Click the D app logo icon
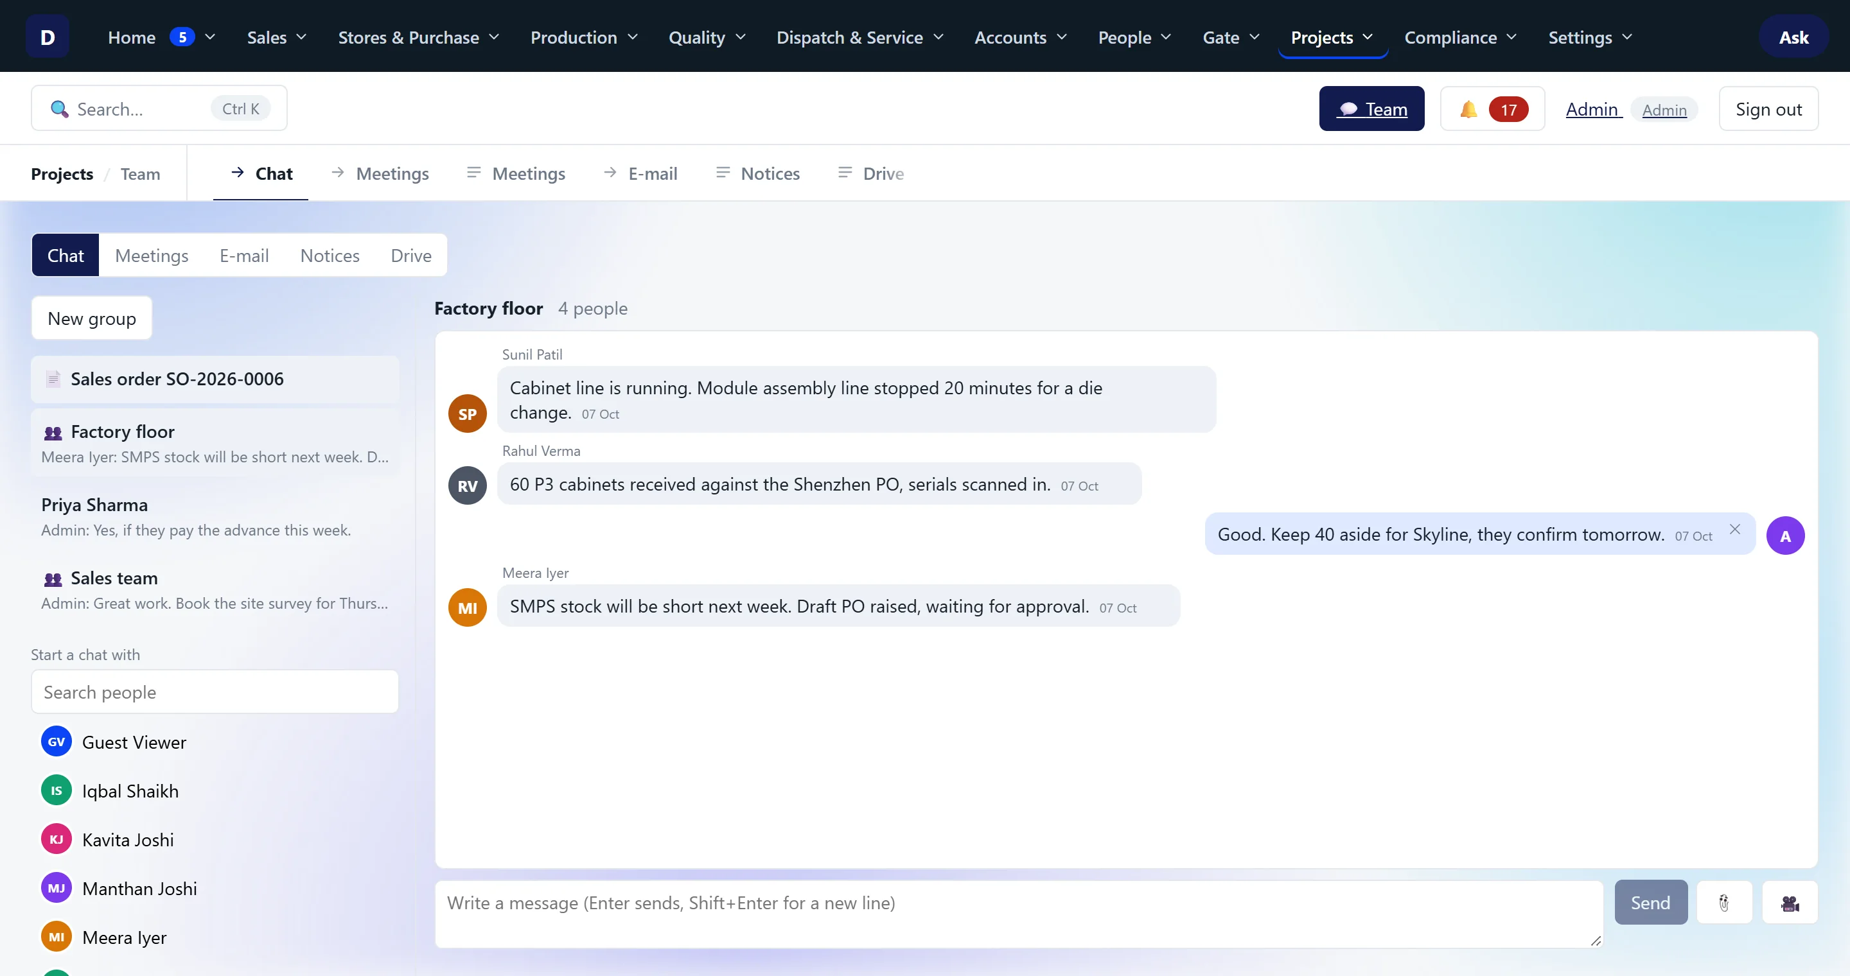Image resolution: width=1850 pixels, height=976 pixels. (x=48, y=37)
